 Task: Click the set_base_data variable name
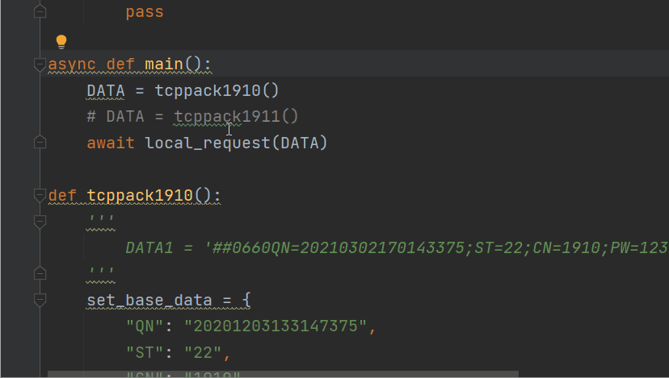149,301
